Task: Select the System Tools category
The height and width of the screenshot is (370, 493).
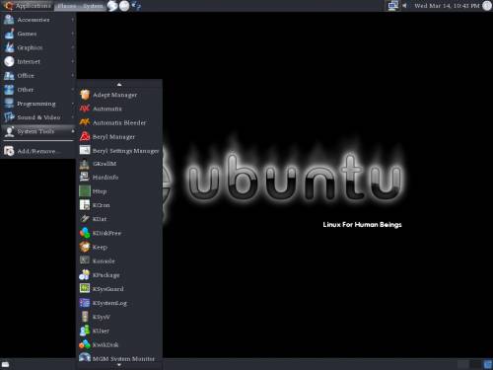Action: tap(38, 131)
